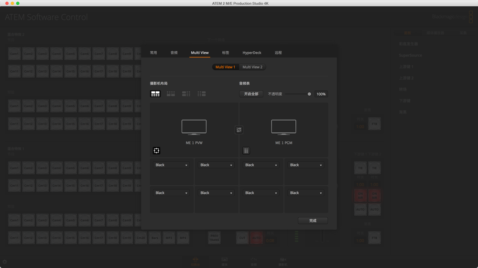Open third Black dropdown in top row
This screenshot has height=268, width=478.
(x=261, y=165)
